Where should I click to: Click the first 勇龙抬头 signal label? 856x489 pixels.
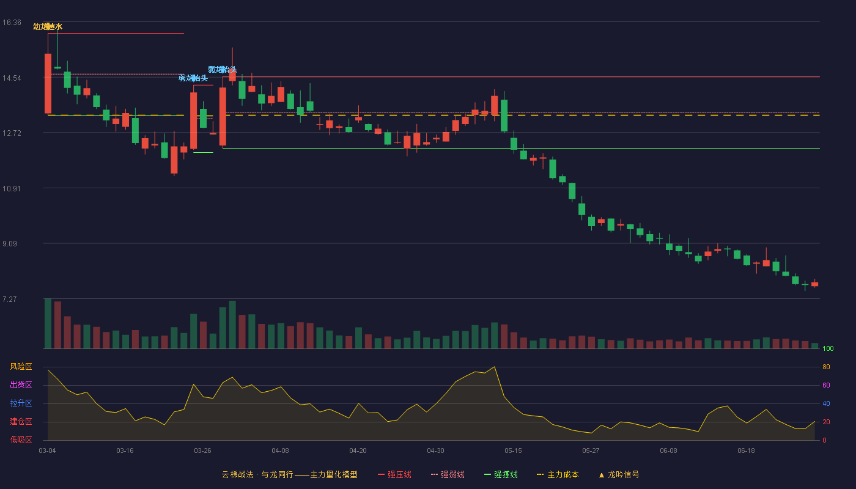pos(193,78)
